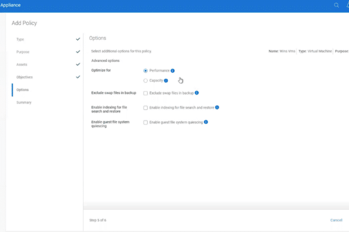Click info icon next to Performance
349x232 pixels.
[172, 71]
